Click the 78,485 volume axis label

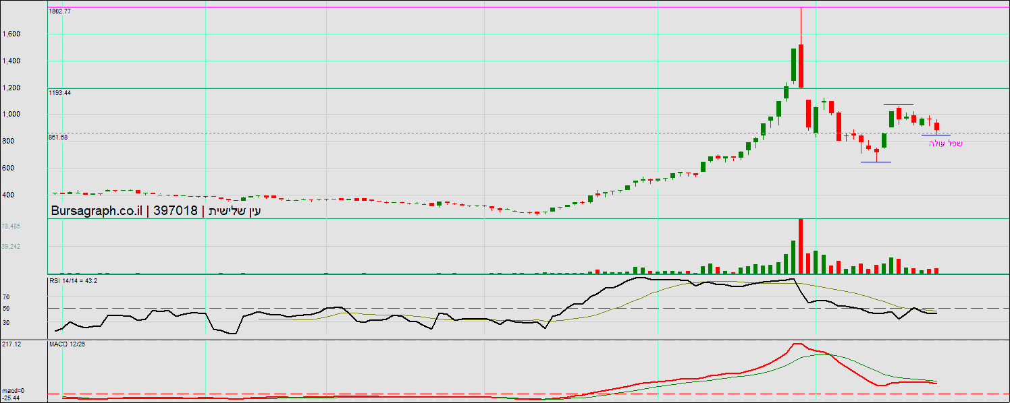(10, 226)
